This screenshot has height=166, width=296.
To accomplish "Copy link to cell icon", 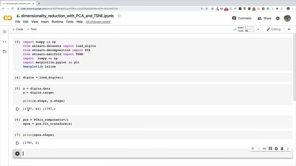I will (265, 148).
